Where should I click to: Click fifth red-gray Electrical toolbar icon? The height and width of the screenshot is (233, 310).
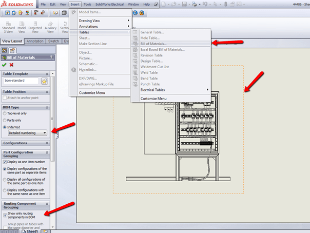tap(36, 13)
